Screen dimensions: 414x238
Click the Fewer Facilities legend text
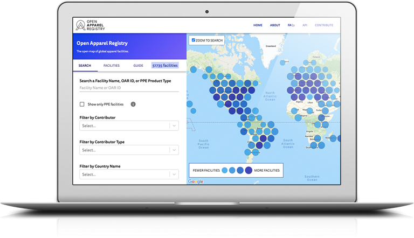[206, 171]
